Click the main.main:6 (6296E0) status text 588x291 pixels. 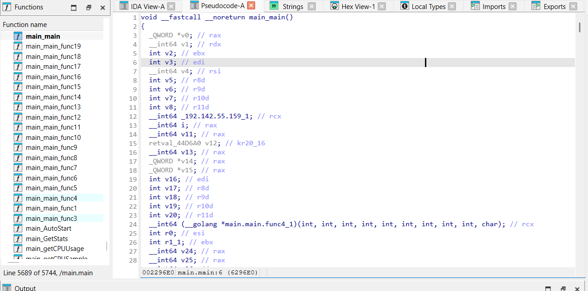[218, 273]
